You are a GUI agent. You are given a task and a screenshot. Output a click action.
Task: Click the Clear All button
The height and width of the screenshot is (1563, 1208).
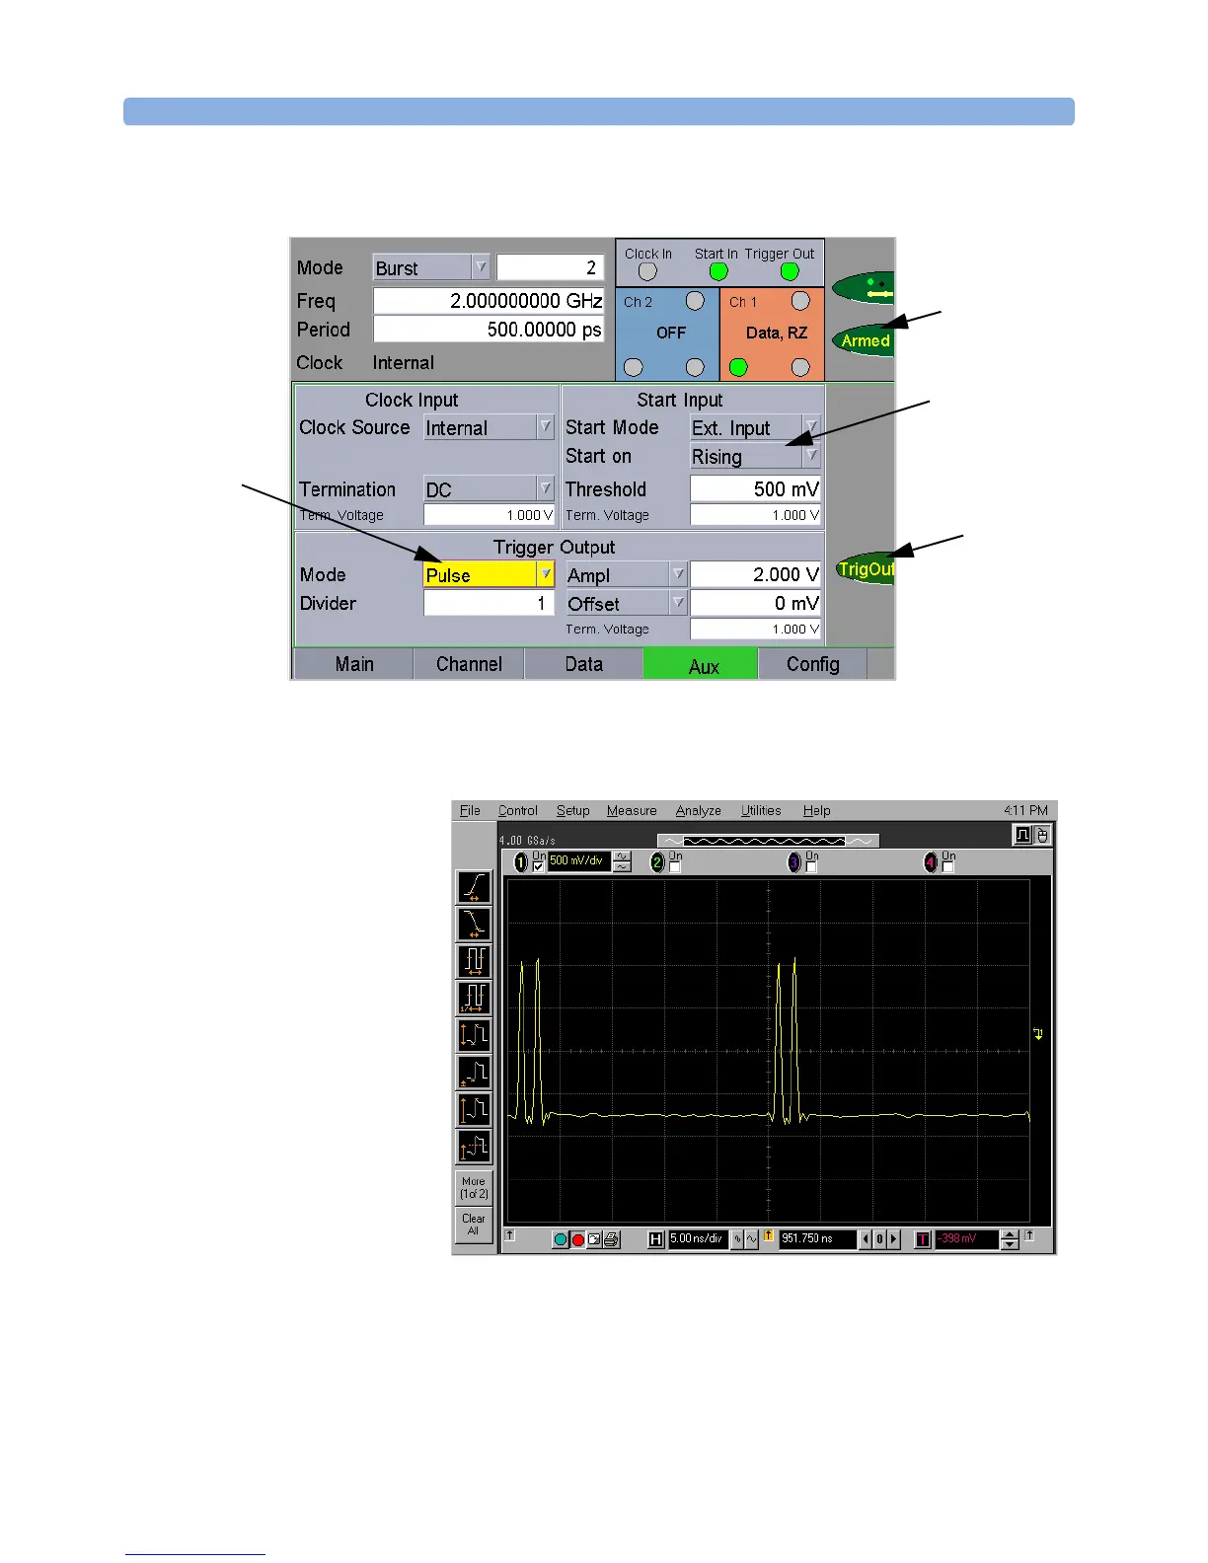[x=474, y=1225]
